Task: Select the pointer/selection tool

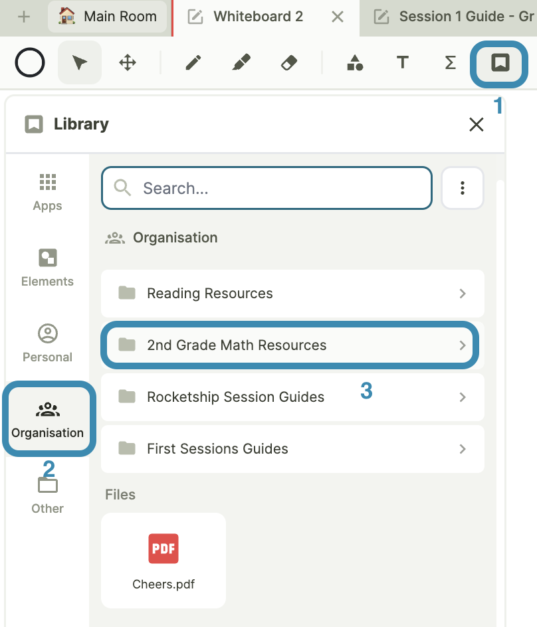Action: [79, 62]
